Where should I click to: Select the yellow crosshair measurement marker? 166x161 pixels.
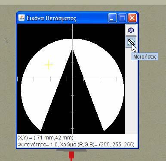[49, 65]
